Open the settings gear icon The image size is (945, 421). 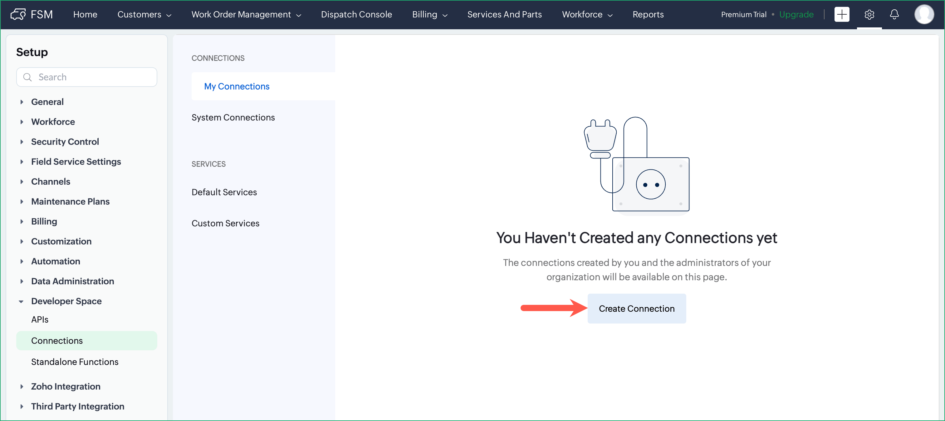[x=869, y=14]
